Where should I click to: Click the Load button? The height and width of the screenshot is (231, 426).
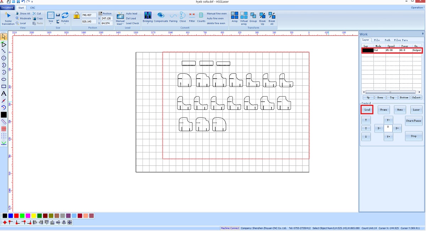[x=367, y=110]
